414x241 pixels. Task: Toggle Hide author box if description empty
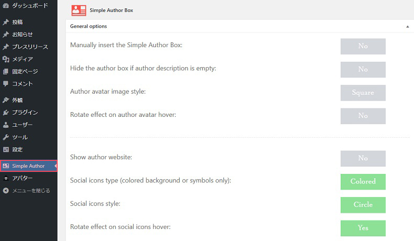[x=363, y=70]
